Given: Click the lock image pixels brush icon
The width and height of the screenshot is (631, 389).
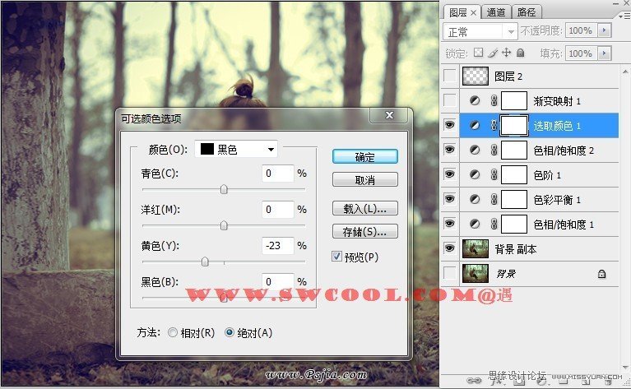Looking at the screenshot, I should click(493, 53).
